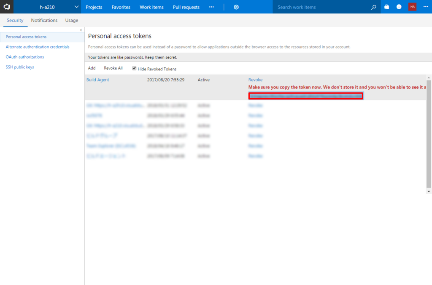Image resolution: width=432 pixels, height=285 pixels.
Task: Click the search magnifier icon
Action: coord(374,7)
